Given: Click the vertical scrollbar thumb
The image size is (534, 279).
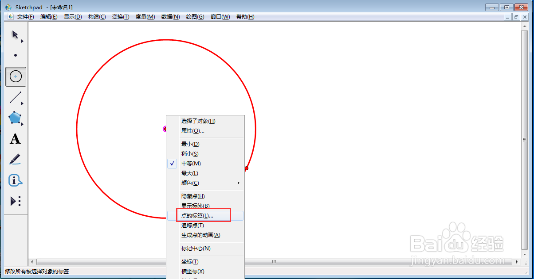Looking at the screenshot, I should [525, 140].
